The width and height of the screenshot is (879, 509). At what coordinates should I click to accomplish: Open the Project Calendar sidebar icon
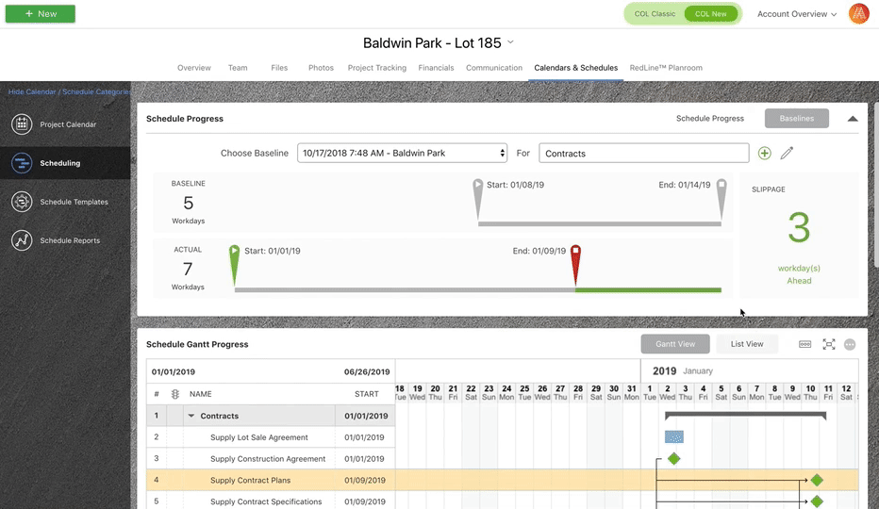click(22, 124)
